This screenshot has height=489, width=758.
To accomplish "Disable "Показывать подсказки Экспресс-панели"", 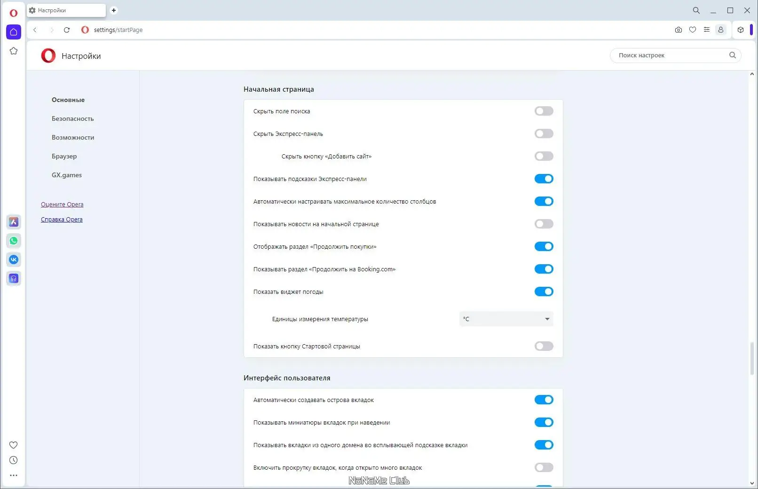I will pyautogui.click(x=544, y=179).
